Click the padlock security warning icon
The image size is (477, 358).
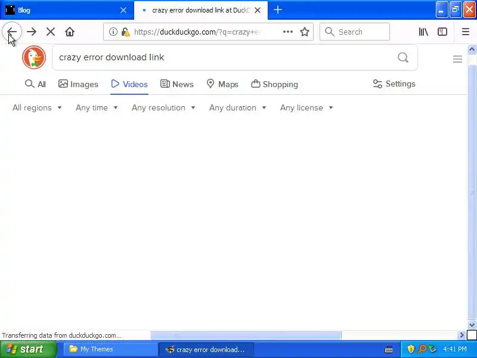click(125, 32)
